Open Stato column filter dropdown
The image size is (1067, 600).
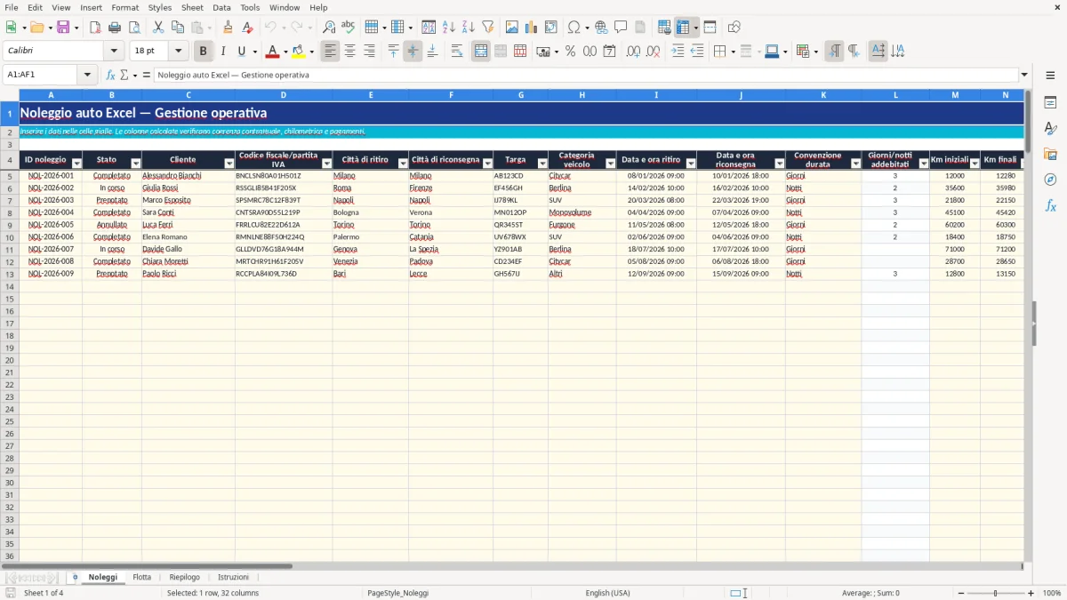coord(136,163)
